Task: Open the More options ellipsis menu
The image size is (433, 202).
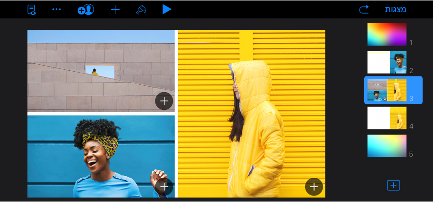Action: click(x=57, y=9)
